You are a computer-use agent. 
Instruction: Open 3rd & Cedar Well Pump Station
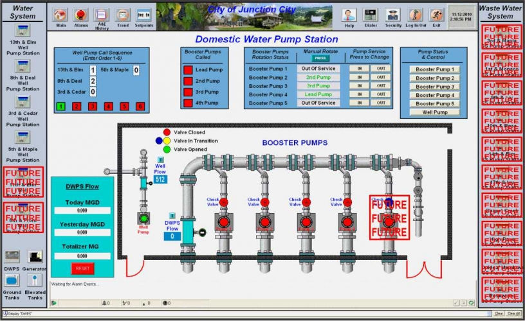tap(23, 102)
